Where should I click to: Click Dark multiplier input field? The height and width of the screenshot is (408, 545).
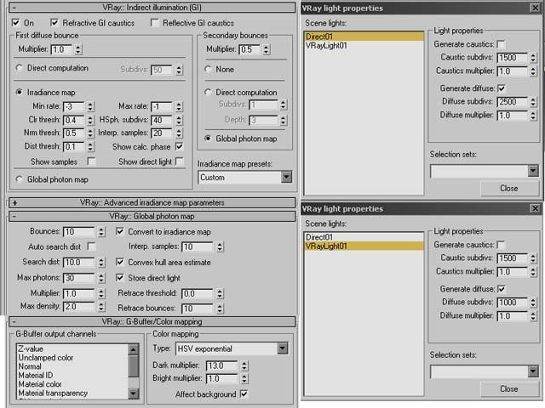click(221, 365)
